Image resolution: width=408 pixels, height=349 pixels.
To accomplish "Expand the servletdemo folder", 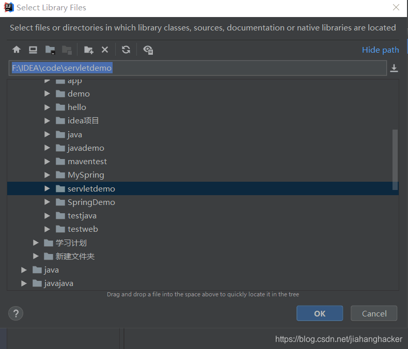I will [x=47, y=188].
